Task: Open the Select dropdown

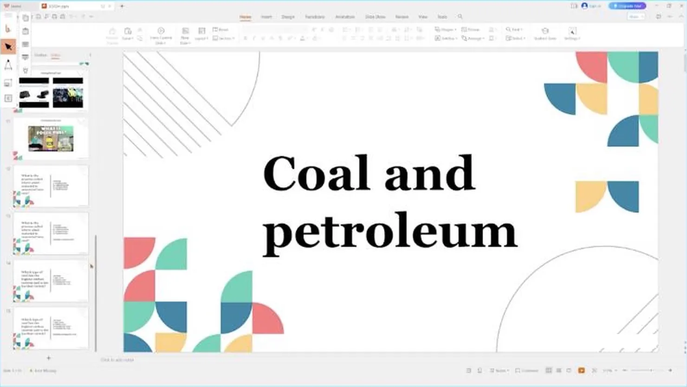Action: pos(515,39)
